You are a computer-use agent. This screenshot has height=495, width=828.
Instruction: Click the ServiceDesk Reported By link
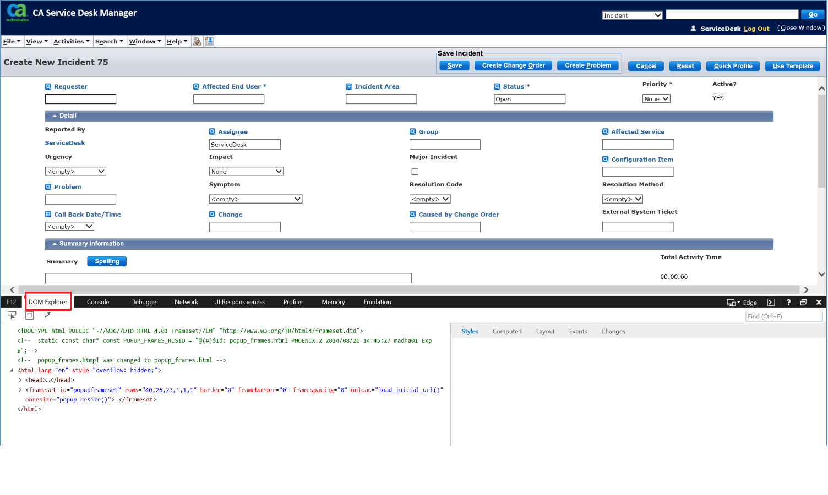pyautogui.click(x=65, y=143)
